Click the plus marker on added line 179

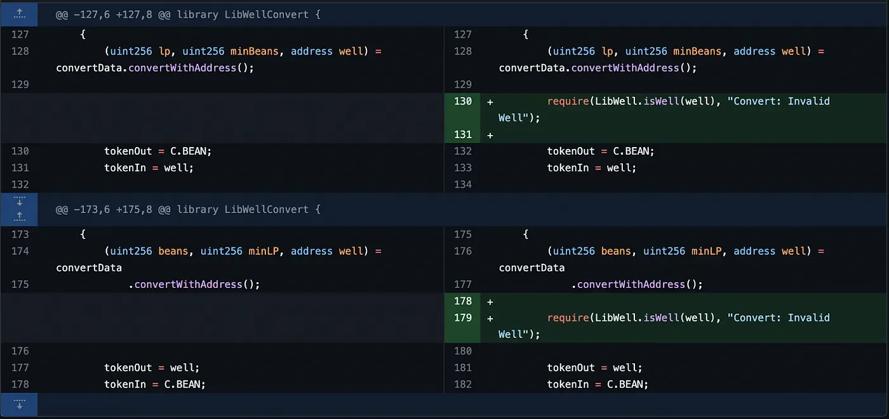(490, 318)
